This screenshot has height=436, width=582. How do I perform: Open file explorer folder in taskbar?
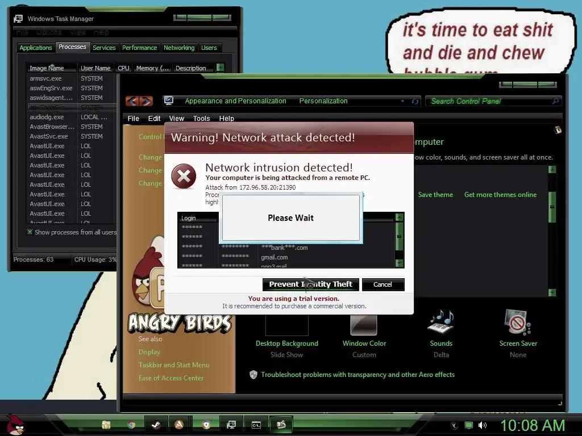[x=106, y=425]
